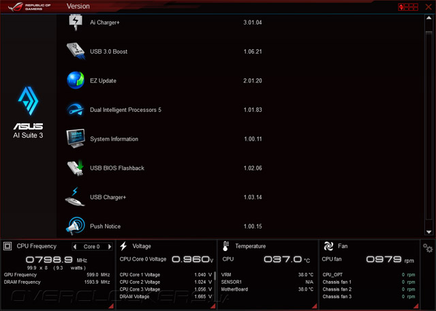436x311 pixels.
Task: Click the SENSOR1 temperature row
Action: (x=267, y=282)
